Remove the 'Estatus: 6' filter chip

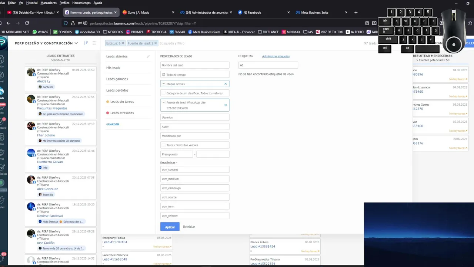[123, 43]
